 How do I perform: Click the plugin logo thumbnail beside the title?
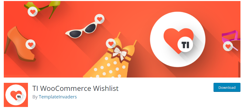pos(16,95)
